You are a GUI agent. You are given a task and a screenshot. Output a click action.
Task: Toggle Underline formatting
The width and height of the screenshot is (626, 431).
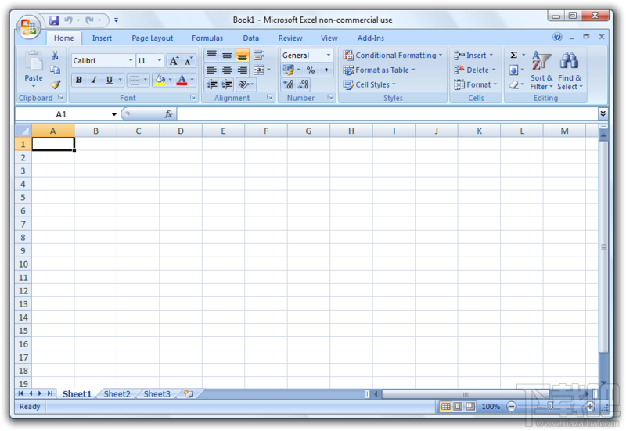(x=109, y=80)
